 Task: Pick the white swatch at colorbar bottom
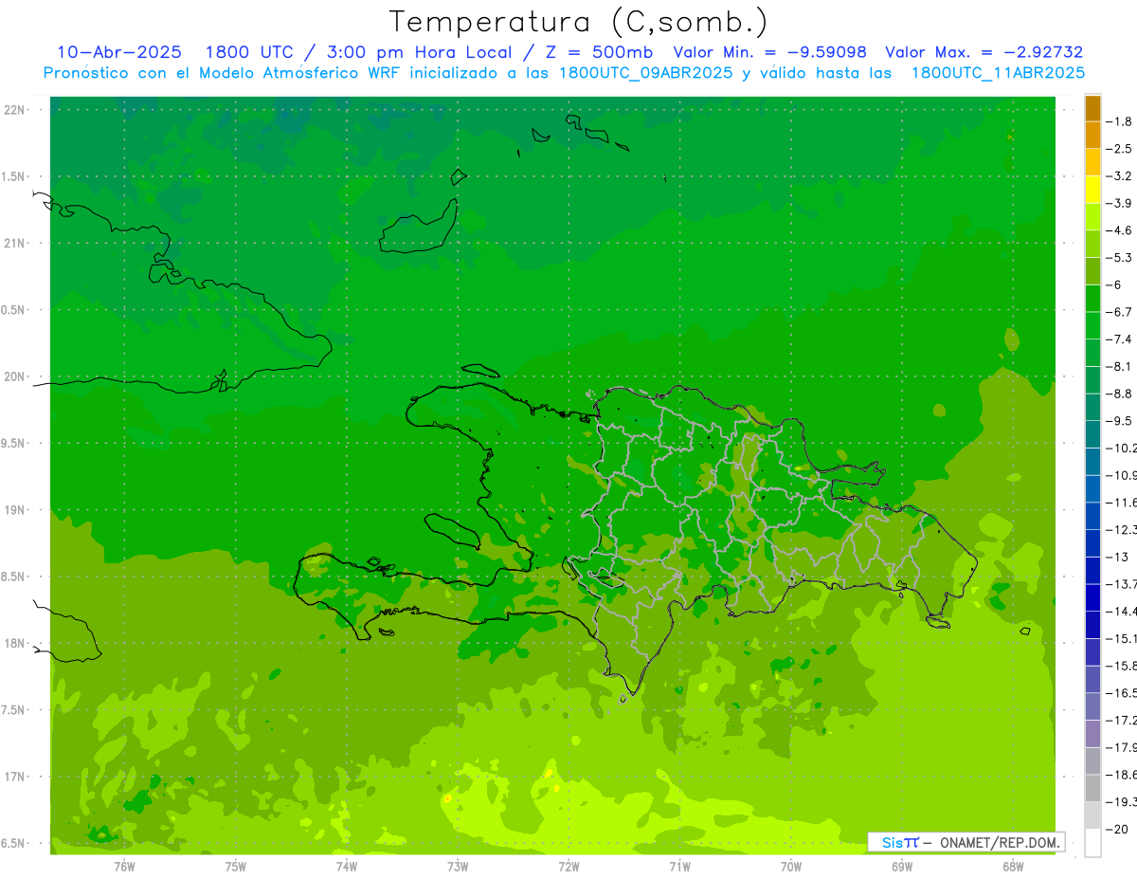pos(1092,843)
